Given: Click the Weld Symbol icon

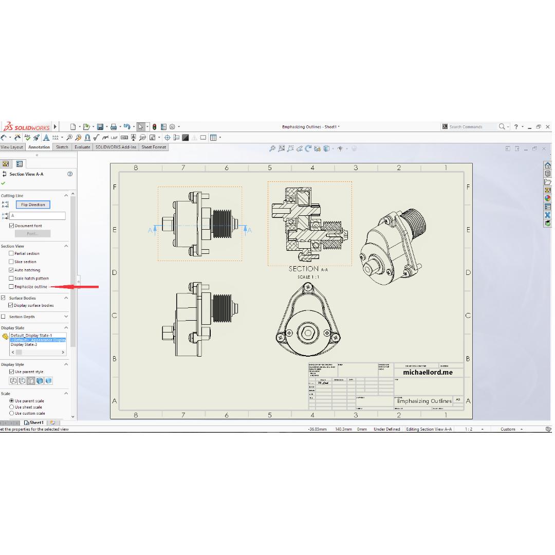Looking at the screenshot, I should (x=105, y=137).
